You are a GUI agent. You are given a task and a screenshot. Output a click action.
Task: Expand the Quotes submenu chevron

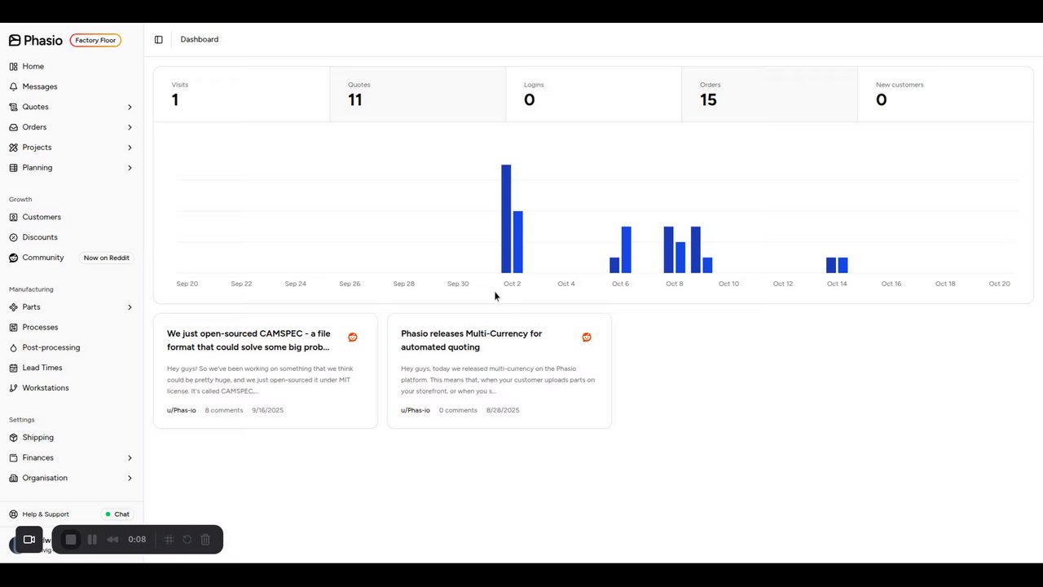[x=130, y=107]
